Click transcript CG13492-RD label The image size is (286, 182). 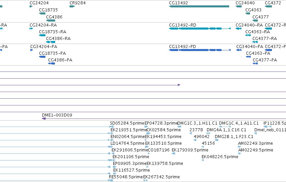pyautogui.click(x=182, y=25)
